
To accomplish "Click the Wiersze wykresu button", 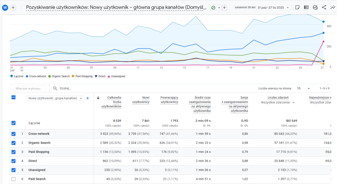I will tap(28, 88).
